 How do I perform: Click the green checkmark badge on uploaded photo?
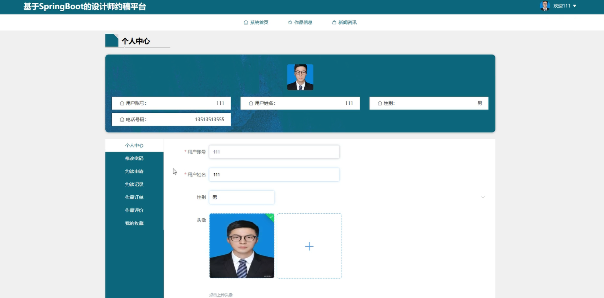(270, 217)
